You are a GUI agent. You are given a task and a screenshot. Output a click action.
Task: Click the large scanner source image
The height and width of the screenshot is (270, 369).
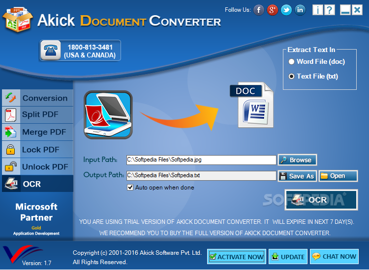tap(108, 115)
